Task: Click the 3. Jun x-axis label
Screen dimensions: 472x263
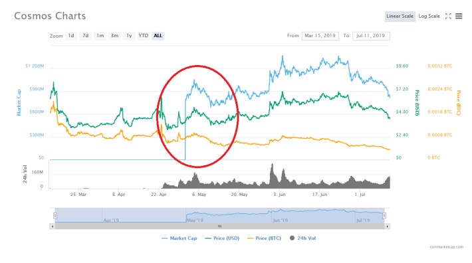Action: [x=279, y=195]
